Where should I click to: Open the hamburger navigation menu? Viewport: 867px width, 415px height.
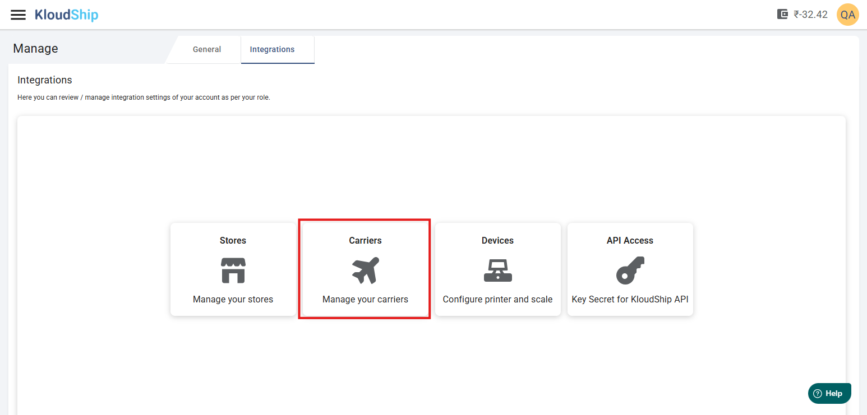coord(19,15)
